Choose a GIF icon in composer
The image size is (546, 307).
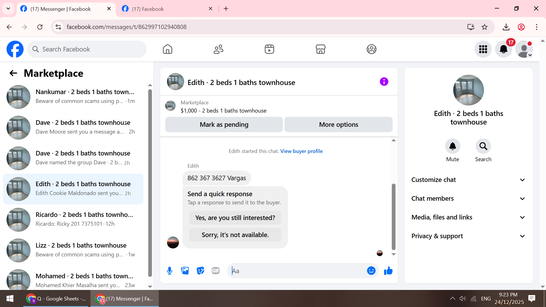click(x=216, y=271)
